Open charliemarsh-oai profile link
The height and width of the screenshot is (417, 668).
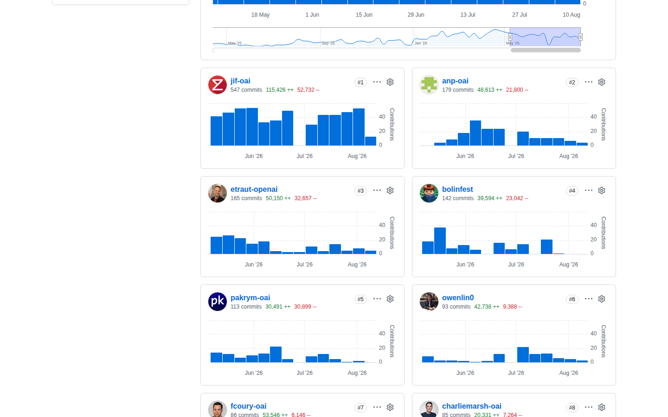click(x=471, y=406)
